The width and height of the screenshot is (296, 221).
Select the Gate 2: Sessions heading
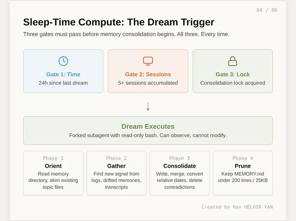(148, 75)
